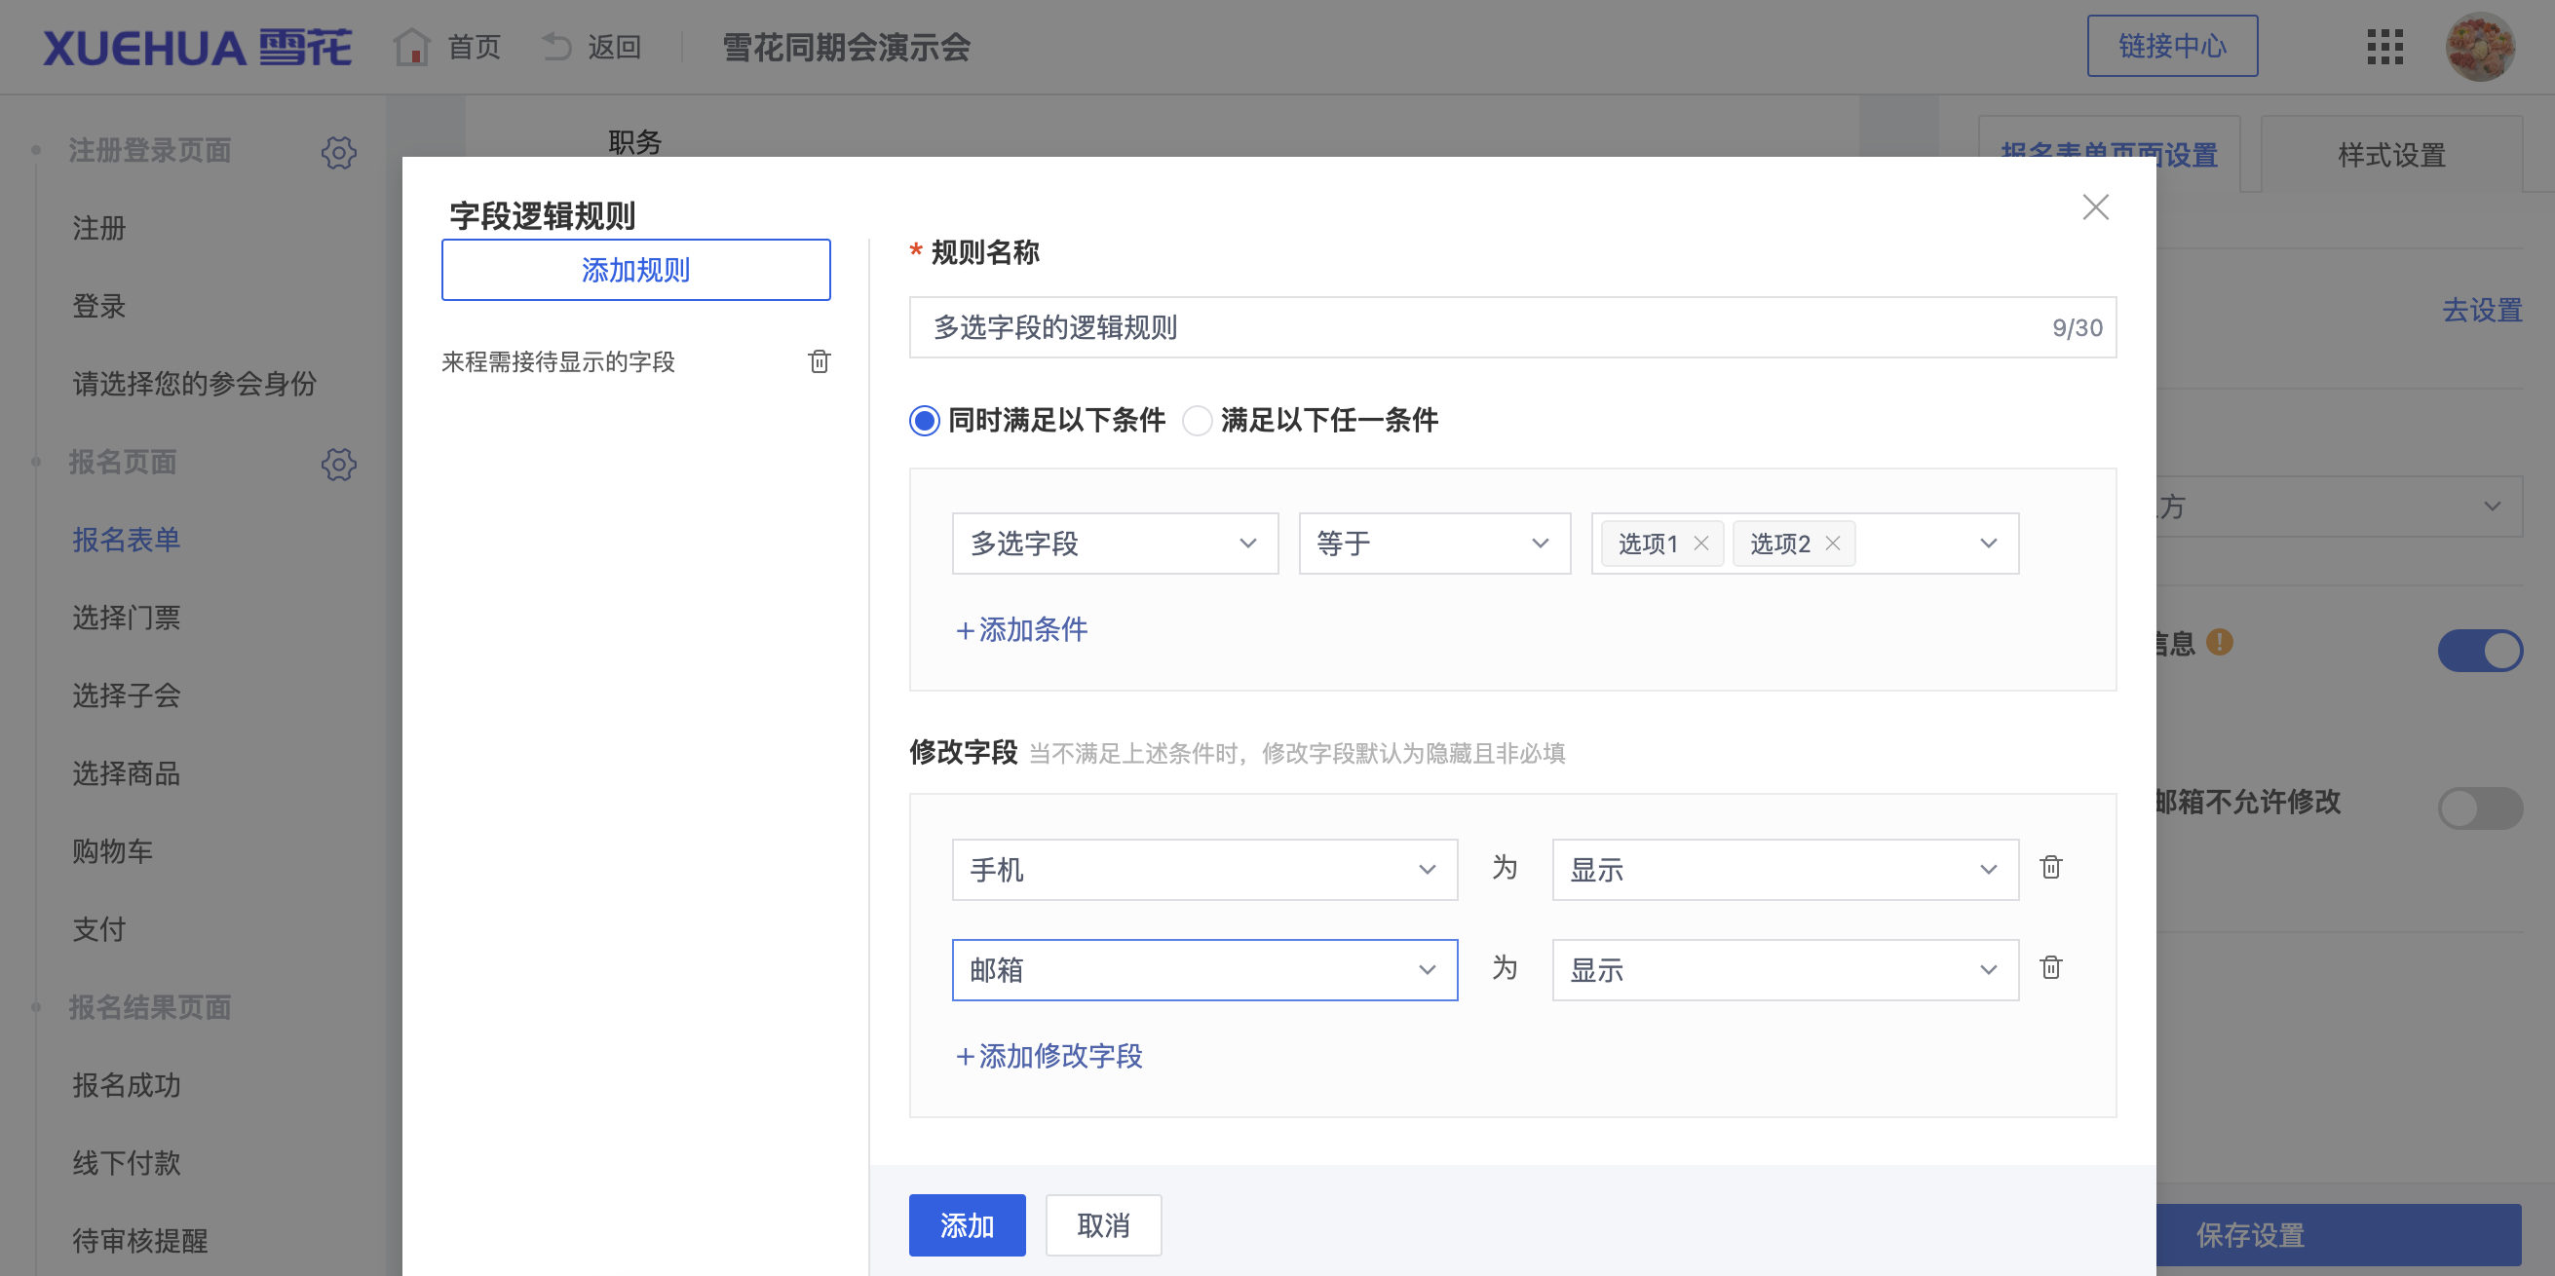Image resolution: width=2555 pixels, height=1276 pixels.
Task: Open the user avatar menu
Action: (x=2480, y=47)
